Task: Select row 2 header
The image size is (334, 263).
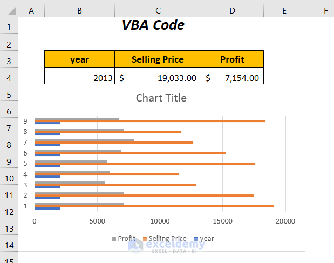Action: coord(9,44)
